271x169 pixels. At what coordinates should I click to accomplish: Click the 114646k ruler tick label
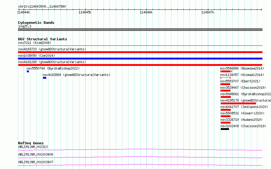(146, 12)
